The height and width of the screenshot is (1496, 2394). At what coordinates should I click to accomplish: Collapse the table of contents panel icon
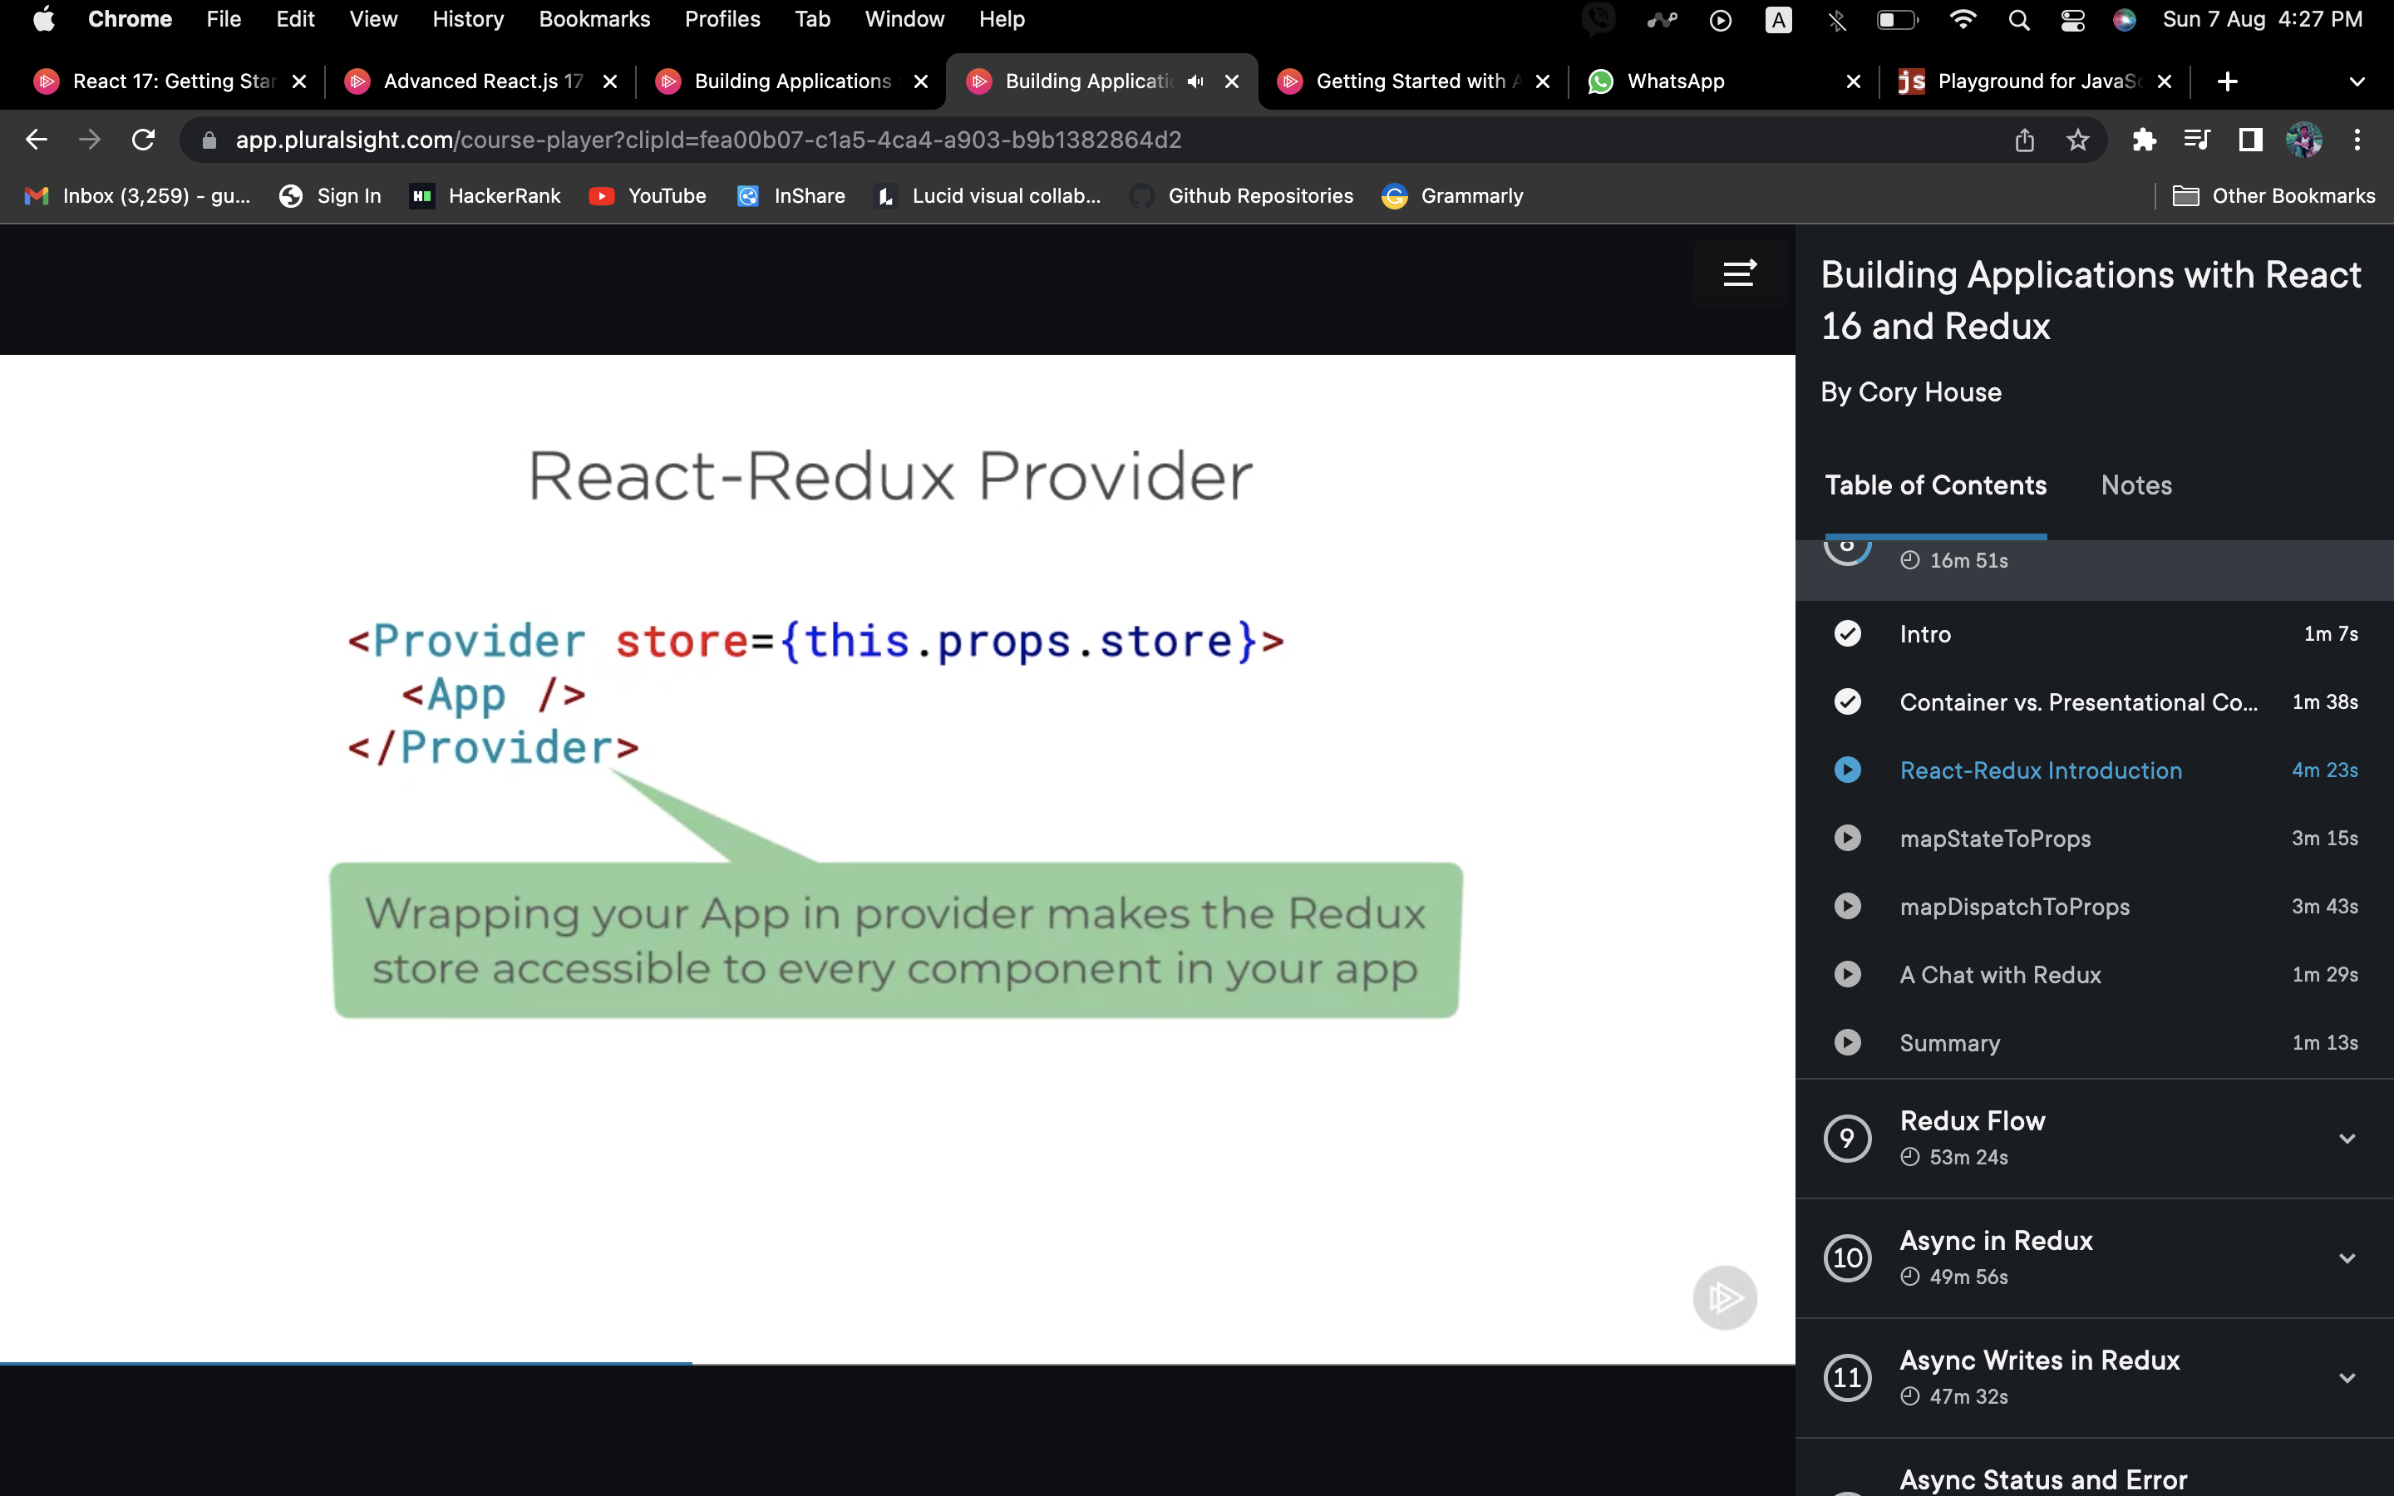coord(1740,273)
